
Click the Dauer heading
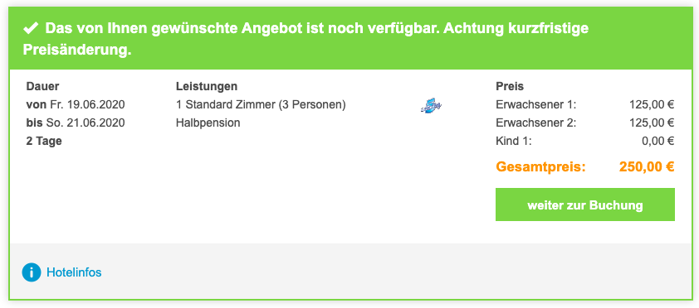(x=43, y=86)
